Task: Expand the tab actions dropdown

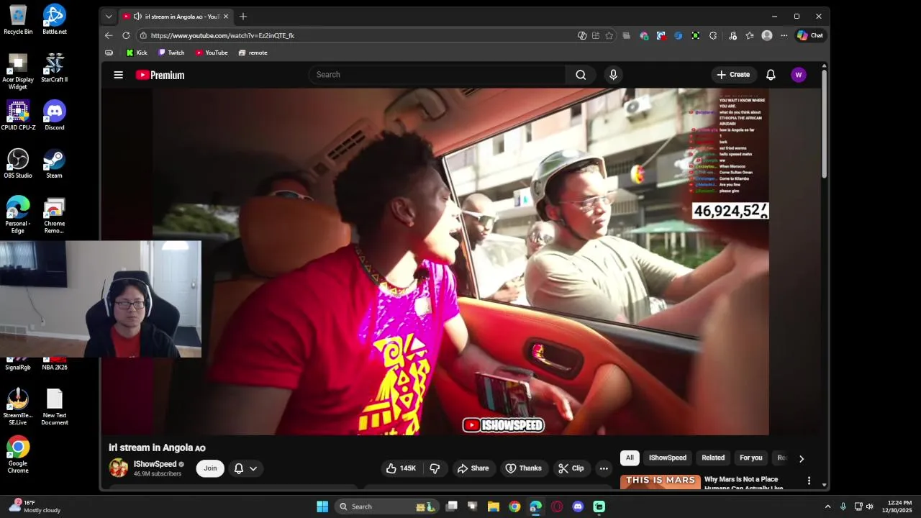Action: click(x=109, y=16)
